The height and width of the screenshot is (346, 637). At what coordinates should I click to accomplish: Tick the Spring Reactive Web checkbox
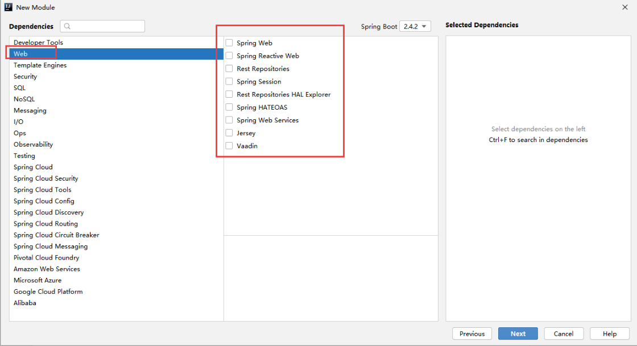pyautogui.click(x=229, y=56)
